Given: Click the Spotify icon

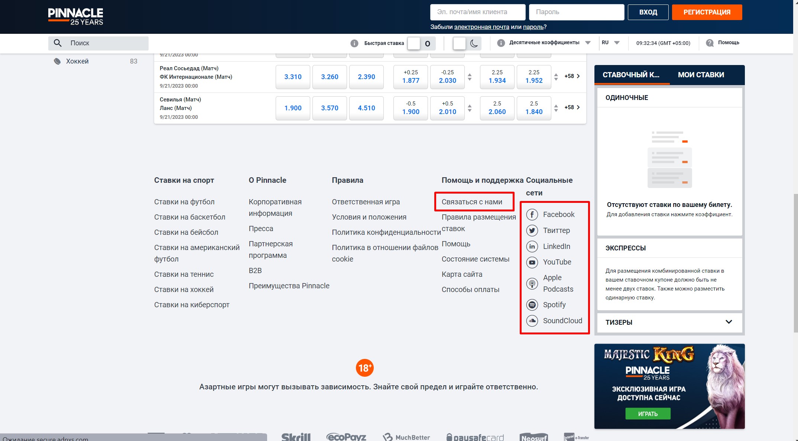Looking at the screenshot, I should 532,305.
